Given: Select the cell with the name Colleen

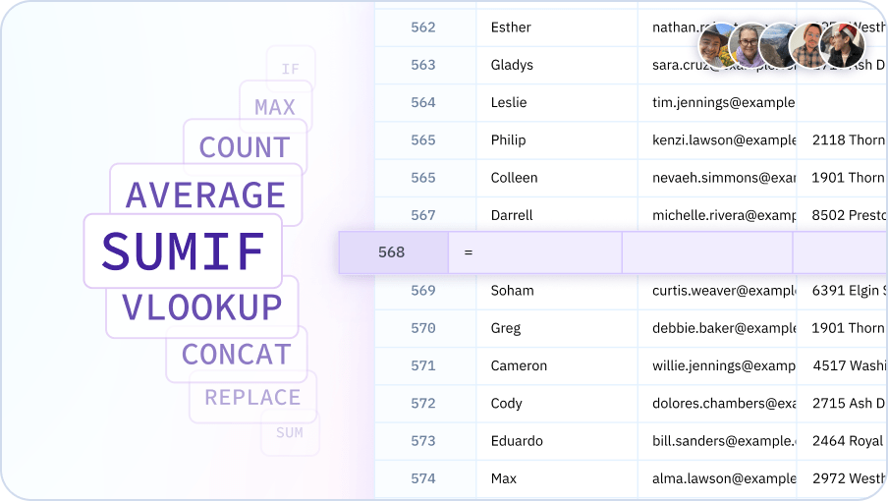Looking at the screenshot, I should click(x=557, y=178).
